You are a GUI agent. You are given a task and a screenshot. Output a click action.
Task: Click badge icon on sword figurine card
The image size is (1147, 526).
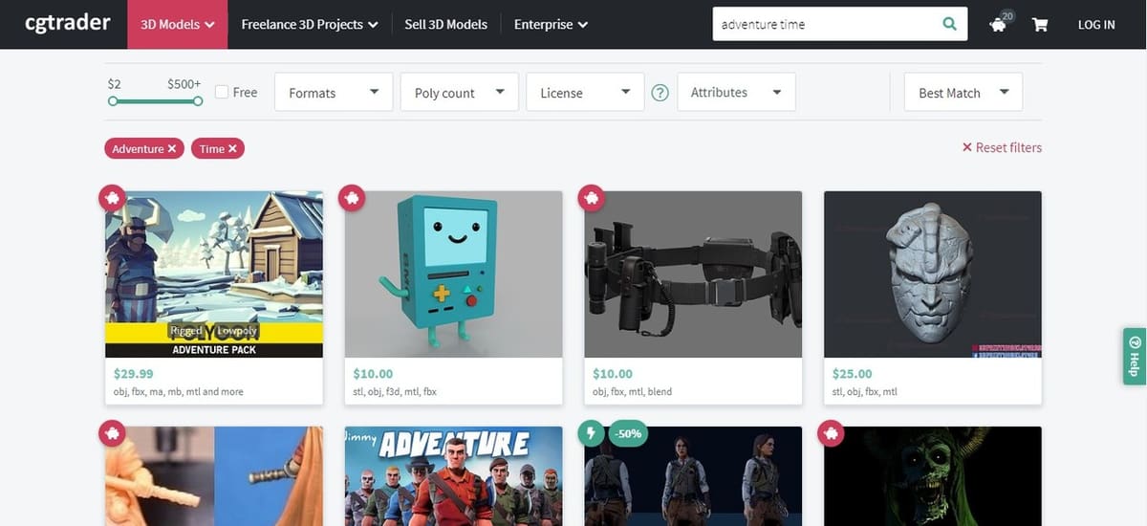(112, 433)
